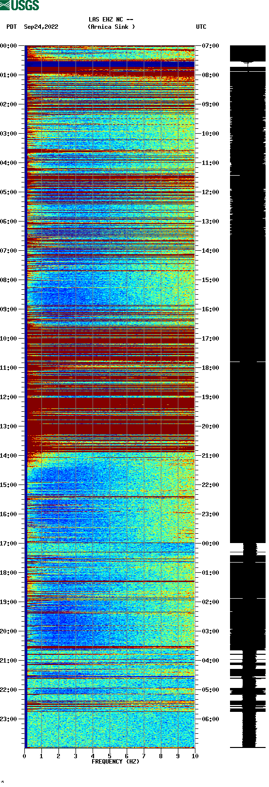Click the 0 Hz frequency tick label

[x=24, y=756]
